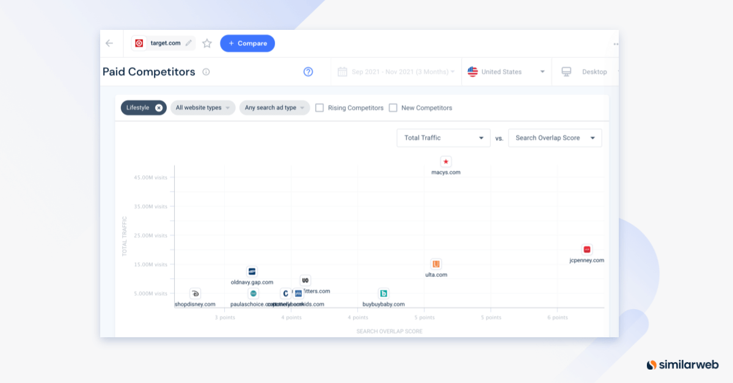Viewport: 733px width, 383px height.
Task: Enable the Rising Competitors checkbox
Action: 319,107
